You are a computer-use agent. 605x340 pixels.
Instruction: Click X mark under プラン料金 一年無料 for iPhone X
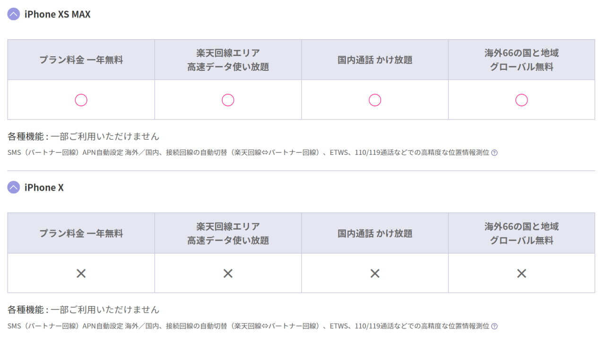[x=81, y=273]
